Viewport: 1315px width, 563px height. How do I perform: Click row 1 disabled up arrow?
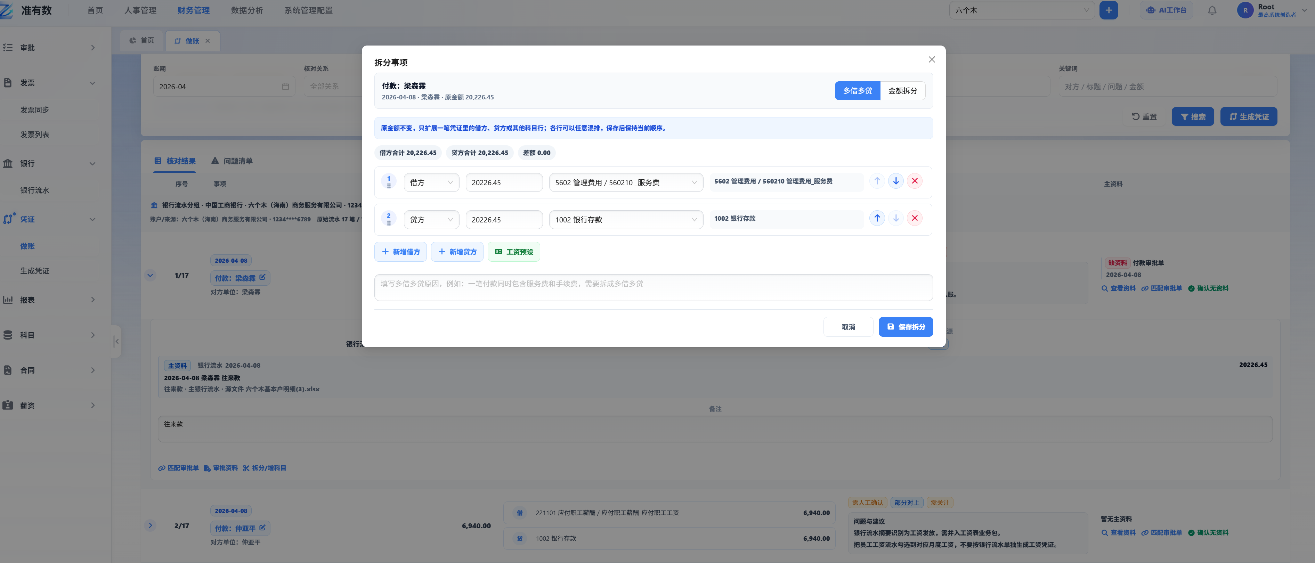877,181
